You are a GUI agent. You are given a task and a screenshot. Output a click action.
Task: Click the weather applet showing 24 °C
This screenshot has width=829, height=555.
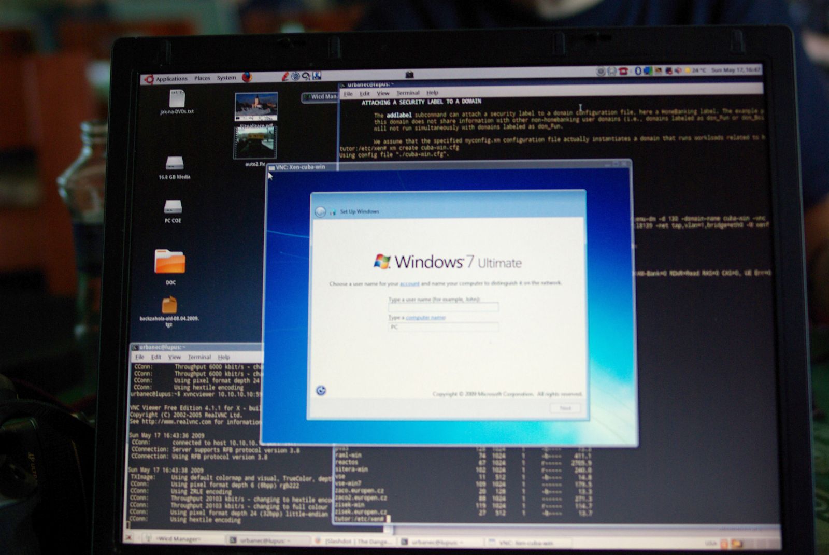click(x=696, y=70)
